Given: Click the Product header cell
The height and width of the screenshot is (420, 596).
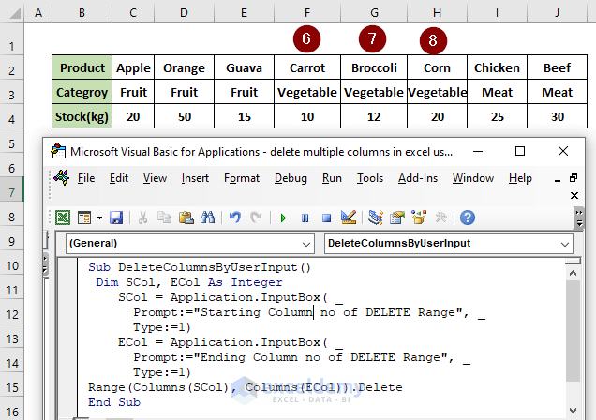Looking at the screenshot, I should pos(82,67).
